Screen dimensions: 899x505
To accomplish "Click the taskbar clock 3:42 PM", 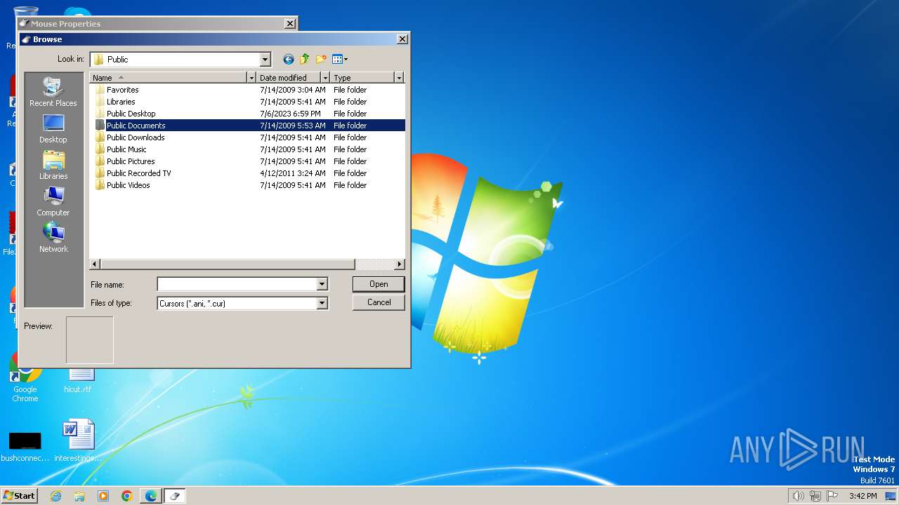I will tap(862, 496).
